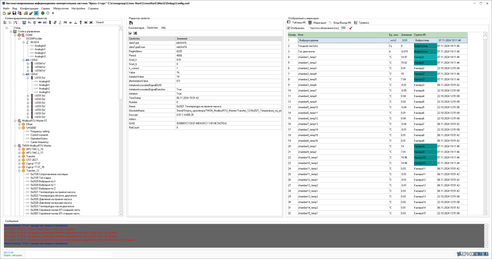Collapse the tM-AD4 tree node
This screenshot has height=259, width=492.
pos(24,42)
